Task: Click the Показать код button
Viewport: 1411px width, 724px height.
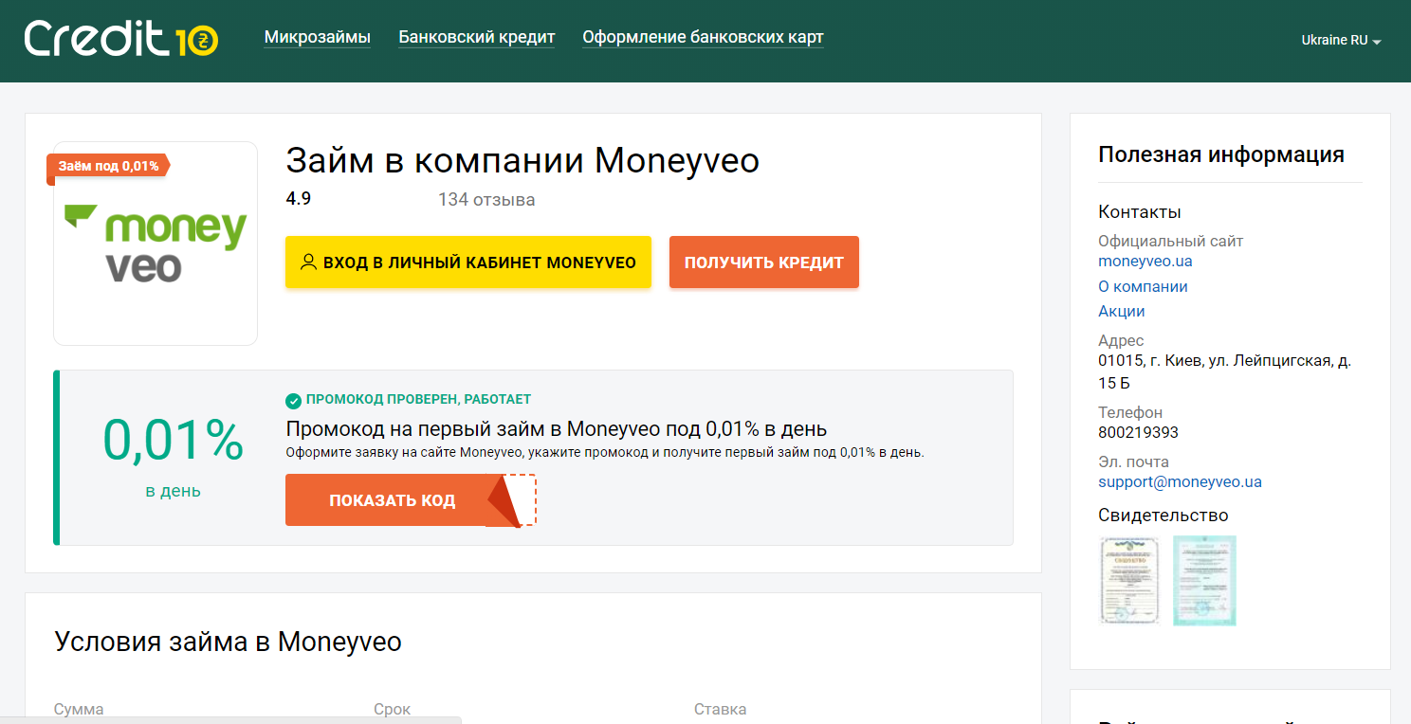Action: 393,500
